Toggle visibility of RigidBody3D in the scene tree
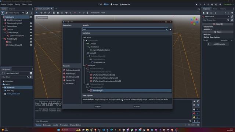The height and width of the screenshot is (132, 235). click(31, 39)
